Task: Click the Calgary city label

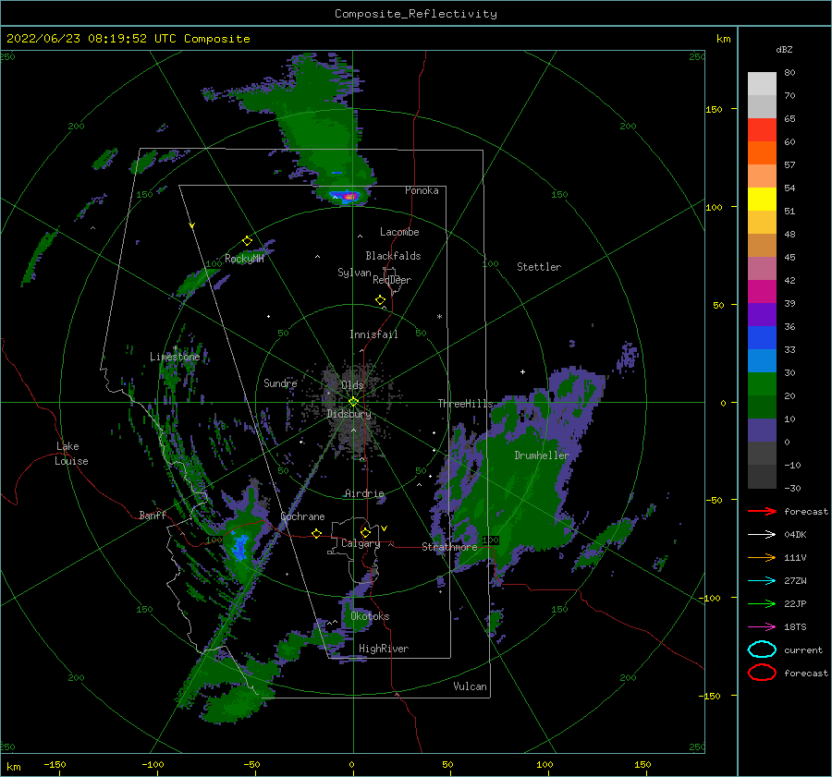Action: (x=361, y=543)
